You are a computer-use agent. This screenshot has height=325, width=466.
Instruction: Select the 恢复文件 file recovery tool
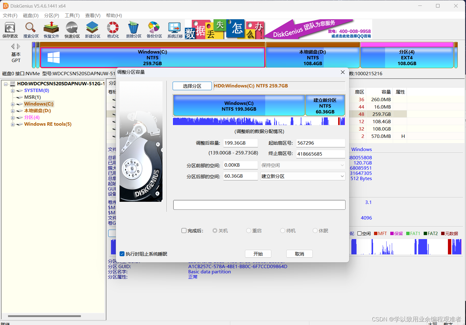pos(51,30)
